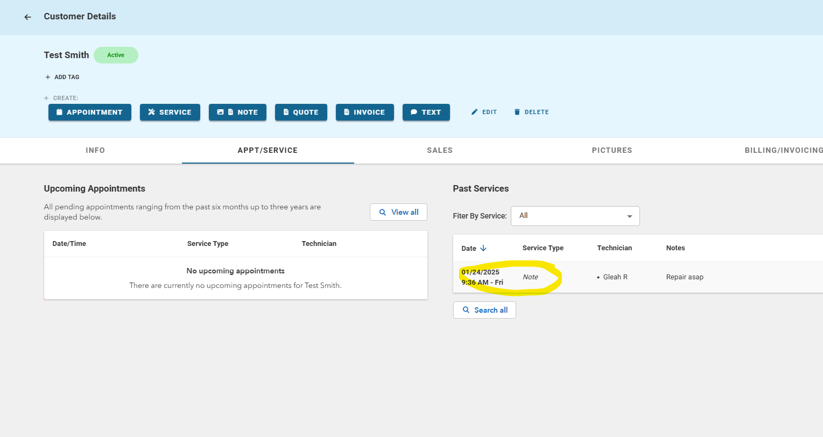Create a new QUOTE

pos(301,112)
